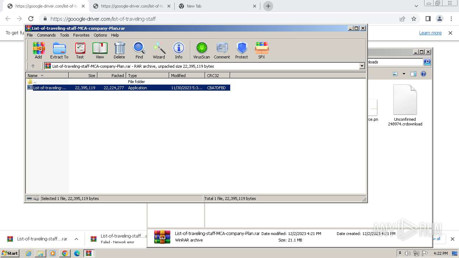Open Explorer help question mark icon
Viewport: 459px width, 258px height.
point(423,74)
